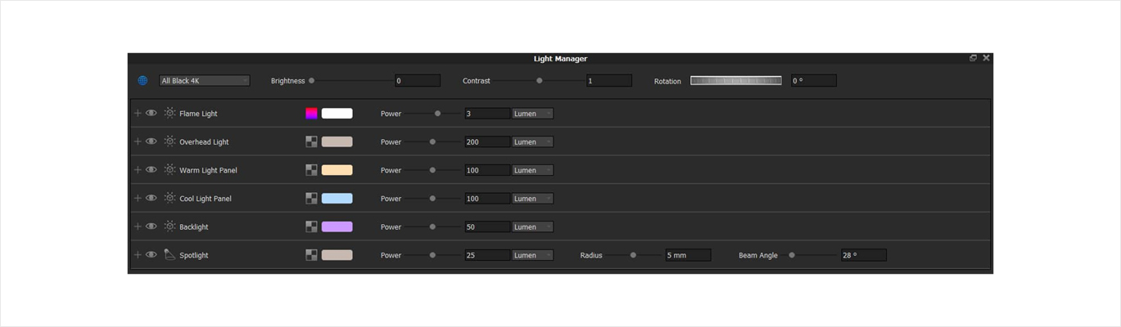
Task: Click the Beam Angle field showing 28 °
Action: [864, 255]
